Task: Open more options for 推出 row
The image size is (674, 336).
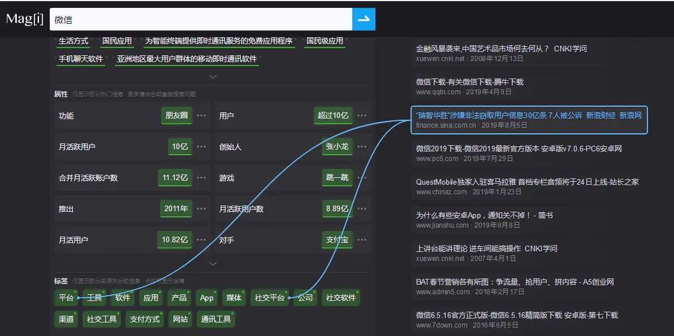Action: pyautogui.click(x=201, y=209)
